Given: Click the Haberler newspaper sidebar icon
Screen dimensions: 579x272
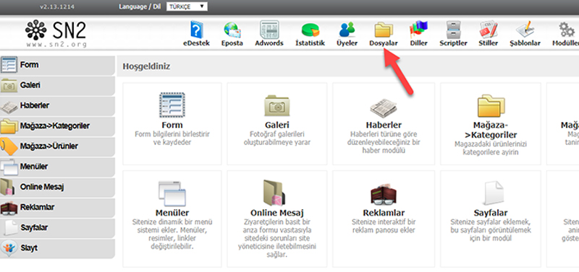Looking at the screenshot, I should (x=9, y=107).
